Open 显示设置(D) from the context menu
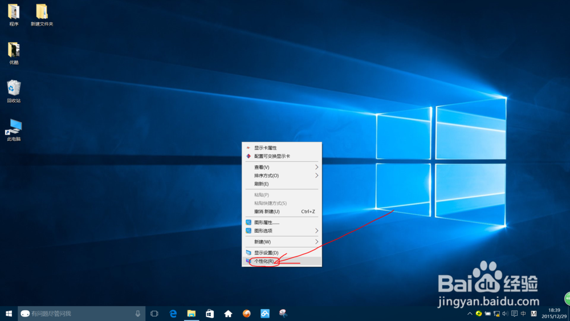Viewport: 570px width, 321px height. pyautogui.click(x=282, y=253)
